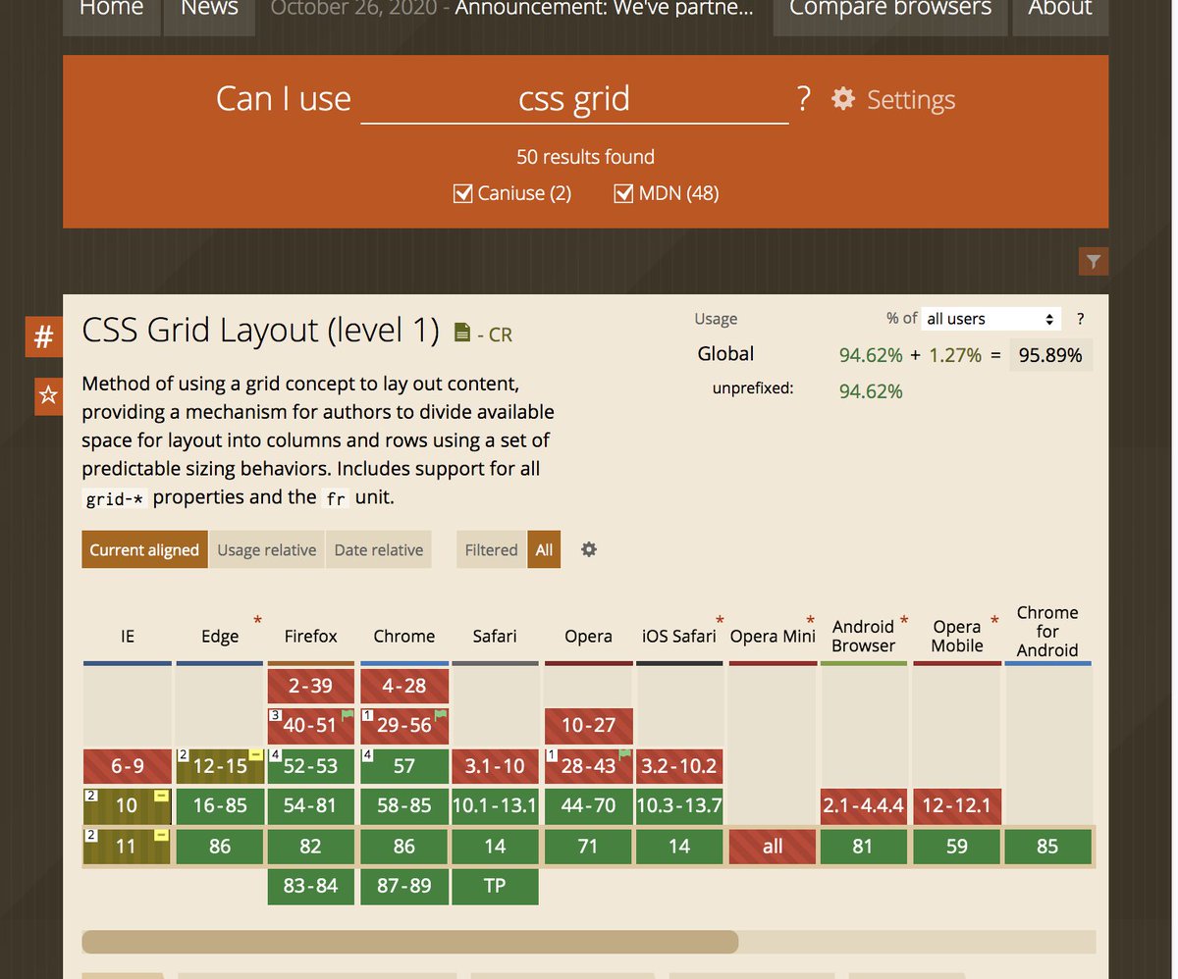
Task: Click the green flag on Chrome 29-56
Action: coord(440,716)
